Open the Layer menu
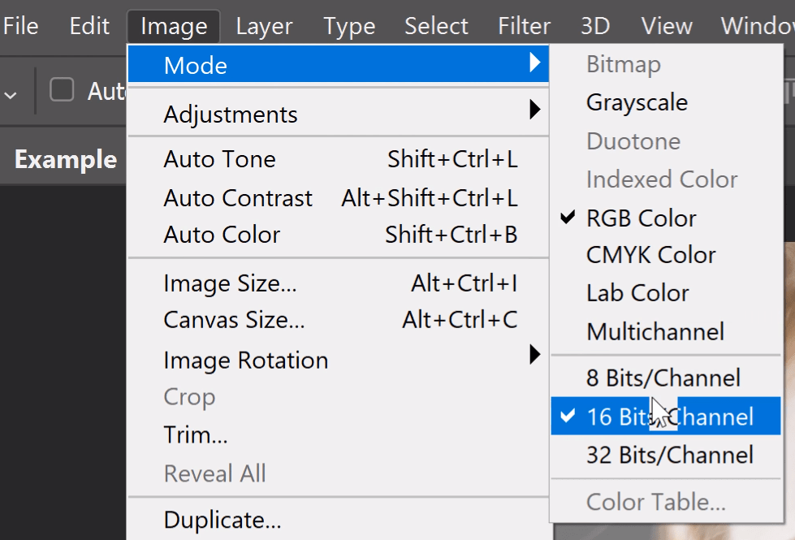795x540 pixels. click(264, 26)
